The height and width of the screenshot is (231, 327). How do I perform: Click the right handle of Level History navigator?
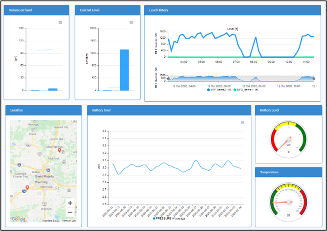coord(314,79)
